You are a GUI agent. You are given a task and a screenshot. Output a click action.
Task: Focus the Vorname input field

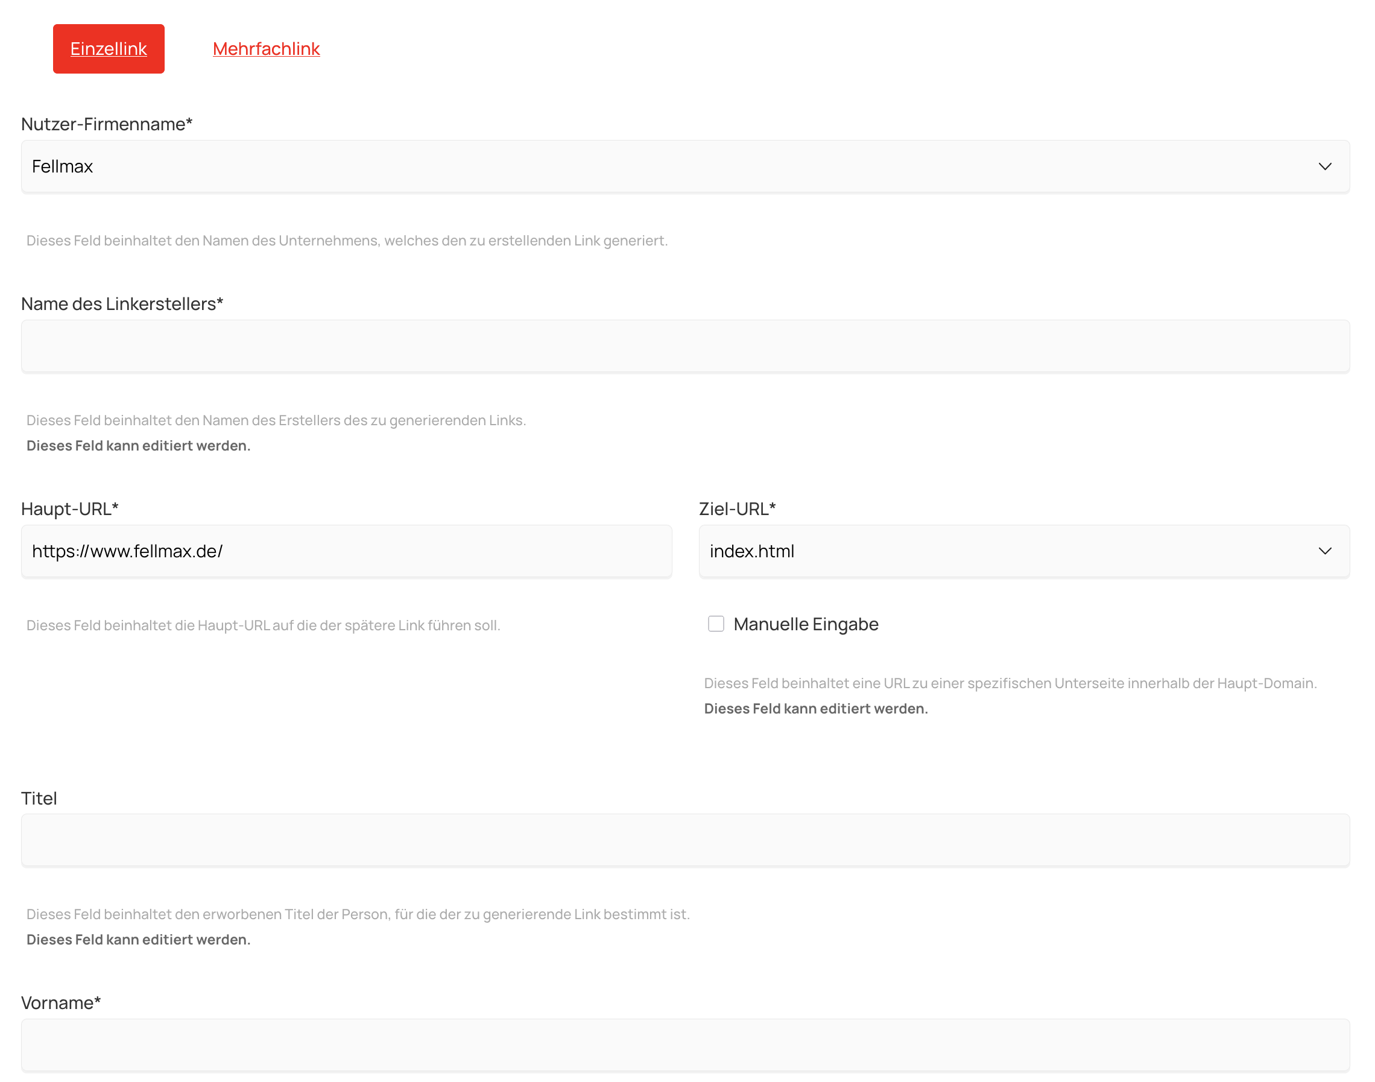(684, 1045)
